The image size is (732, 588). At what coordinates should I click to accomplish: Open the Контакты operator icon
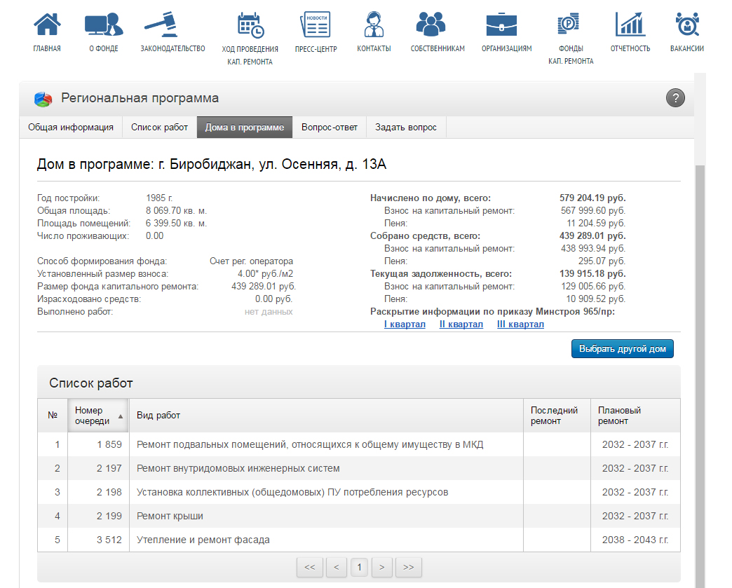[374, 25]
